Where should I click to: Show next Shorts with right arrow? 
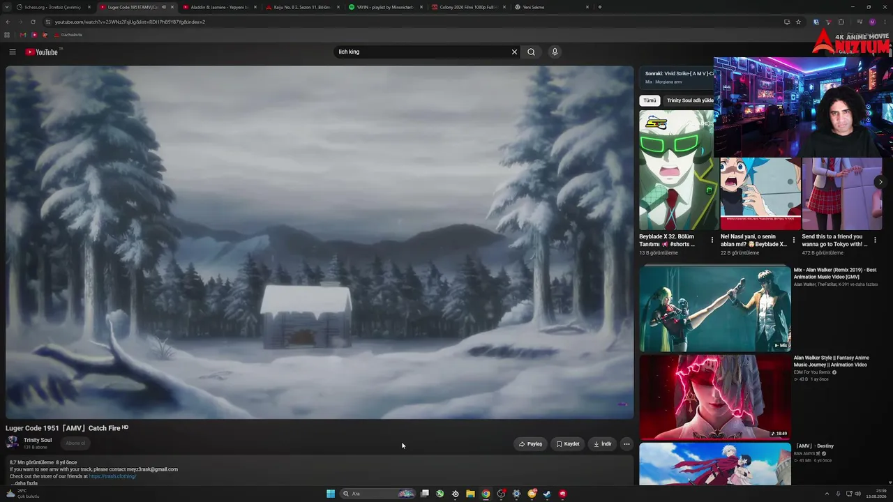(880, 182)
